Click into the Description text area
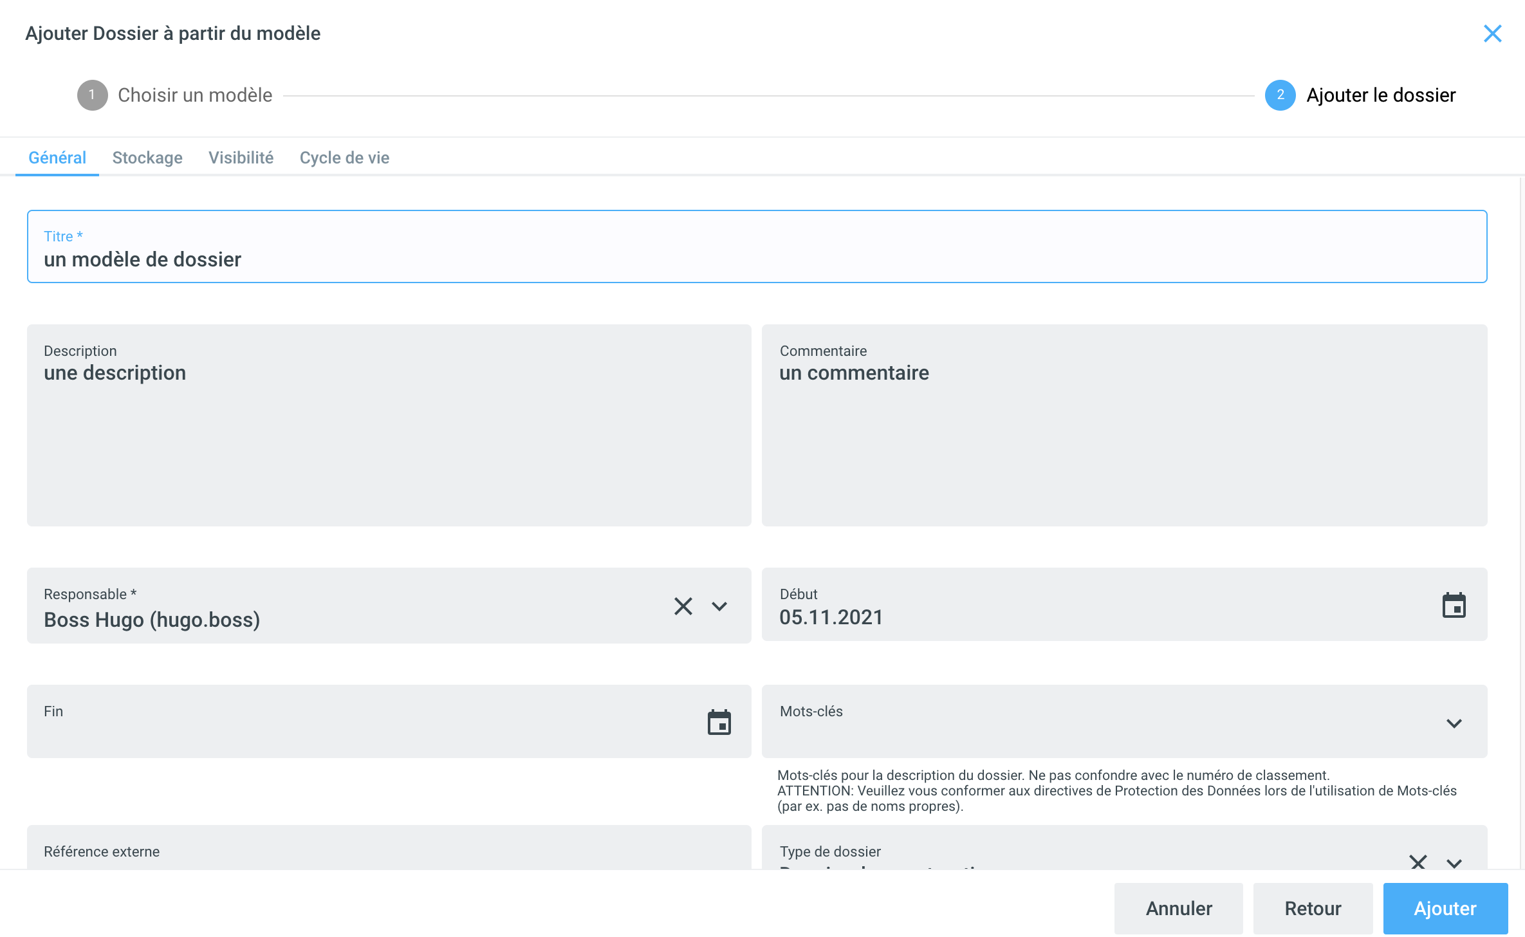The height and width of the screenshot is (937, 1525). (389, 438)
